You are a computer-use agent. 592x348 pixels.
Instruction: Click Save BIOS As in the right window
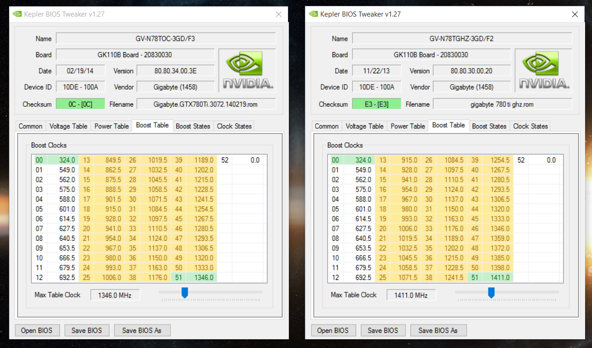(439, 330)
